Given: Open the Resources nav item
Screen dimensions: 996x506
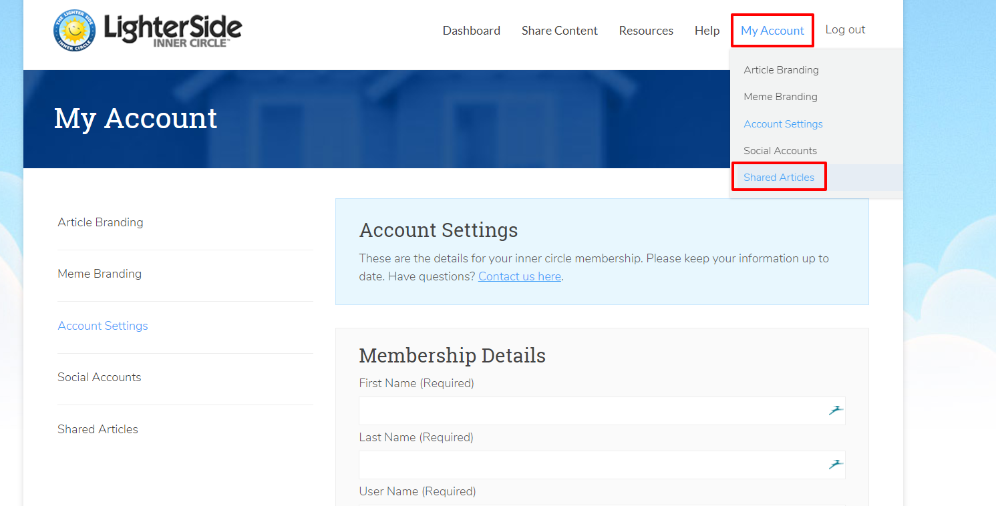Looking at the screenshot, I should click(646, 31).
